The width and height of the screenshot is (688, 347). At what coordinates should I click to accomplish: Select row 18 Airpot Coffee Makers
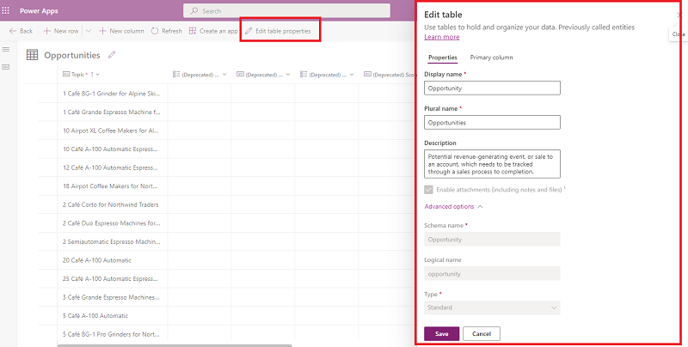pos(112,186)
